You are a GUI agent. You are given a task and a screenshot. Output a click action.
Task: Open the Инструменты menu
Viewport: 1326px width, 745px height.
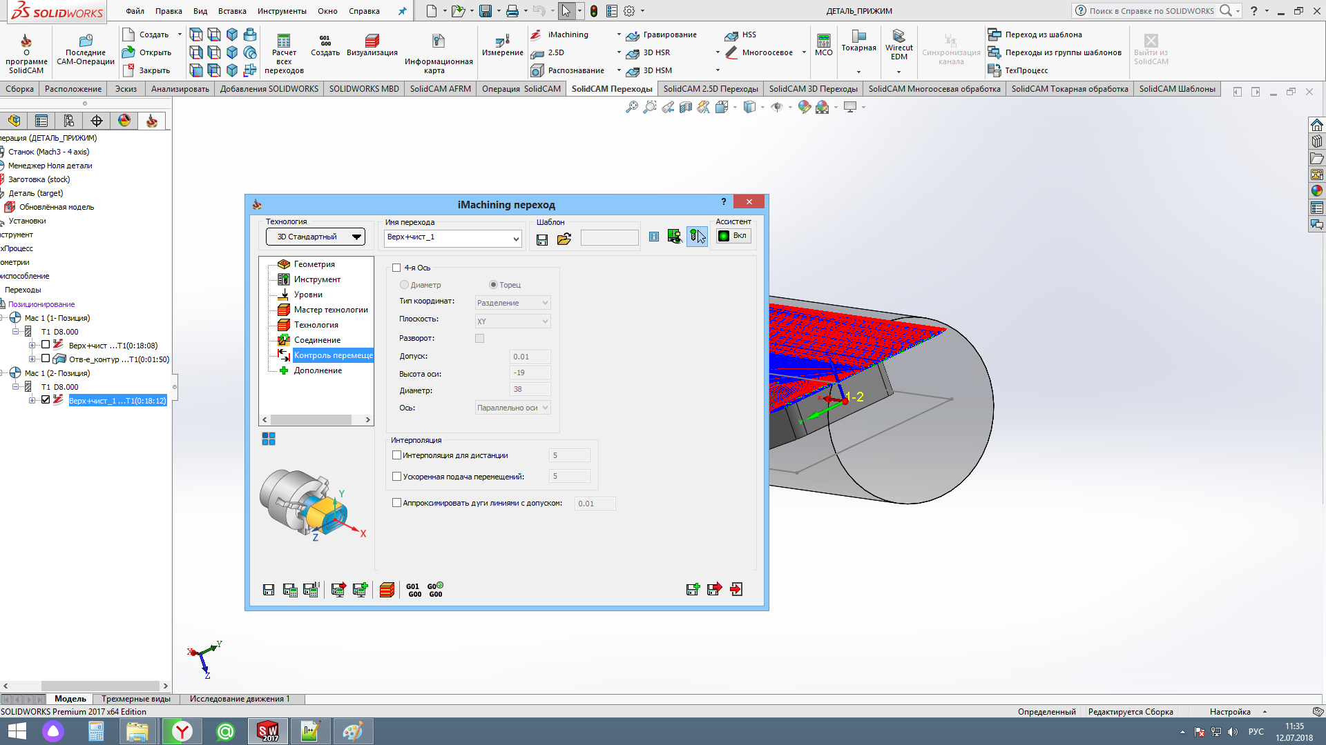(x=282, y=11)
